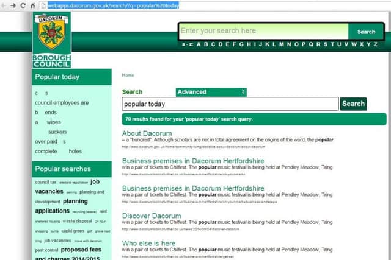Viewport: 391px width, 260px height.
Task: Click the dark green Search button beside query
Action: point(353,104)
